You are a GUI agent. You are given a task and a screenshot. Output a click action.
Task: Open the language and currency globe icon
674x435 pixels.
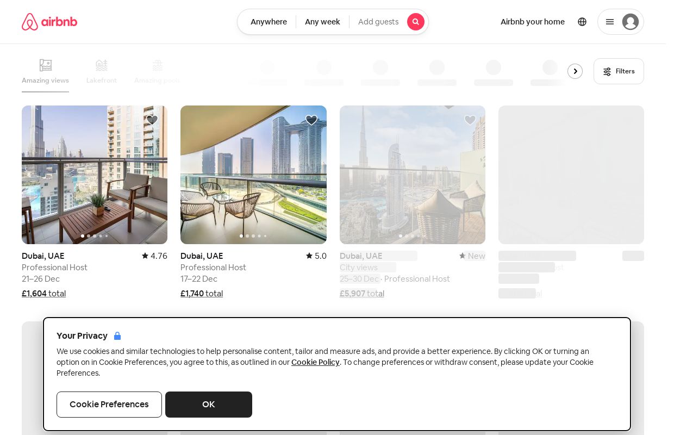pos(582,22)
